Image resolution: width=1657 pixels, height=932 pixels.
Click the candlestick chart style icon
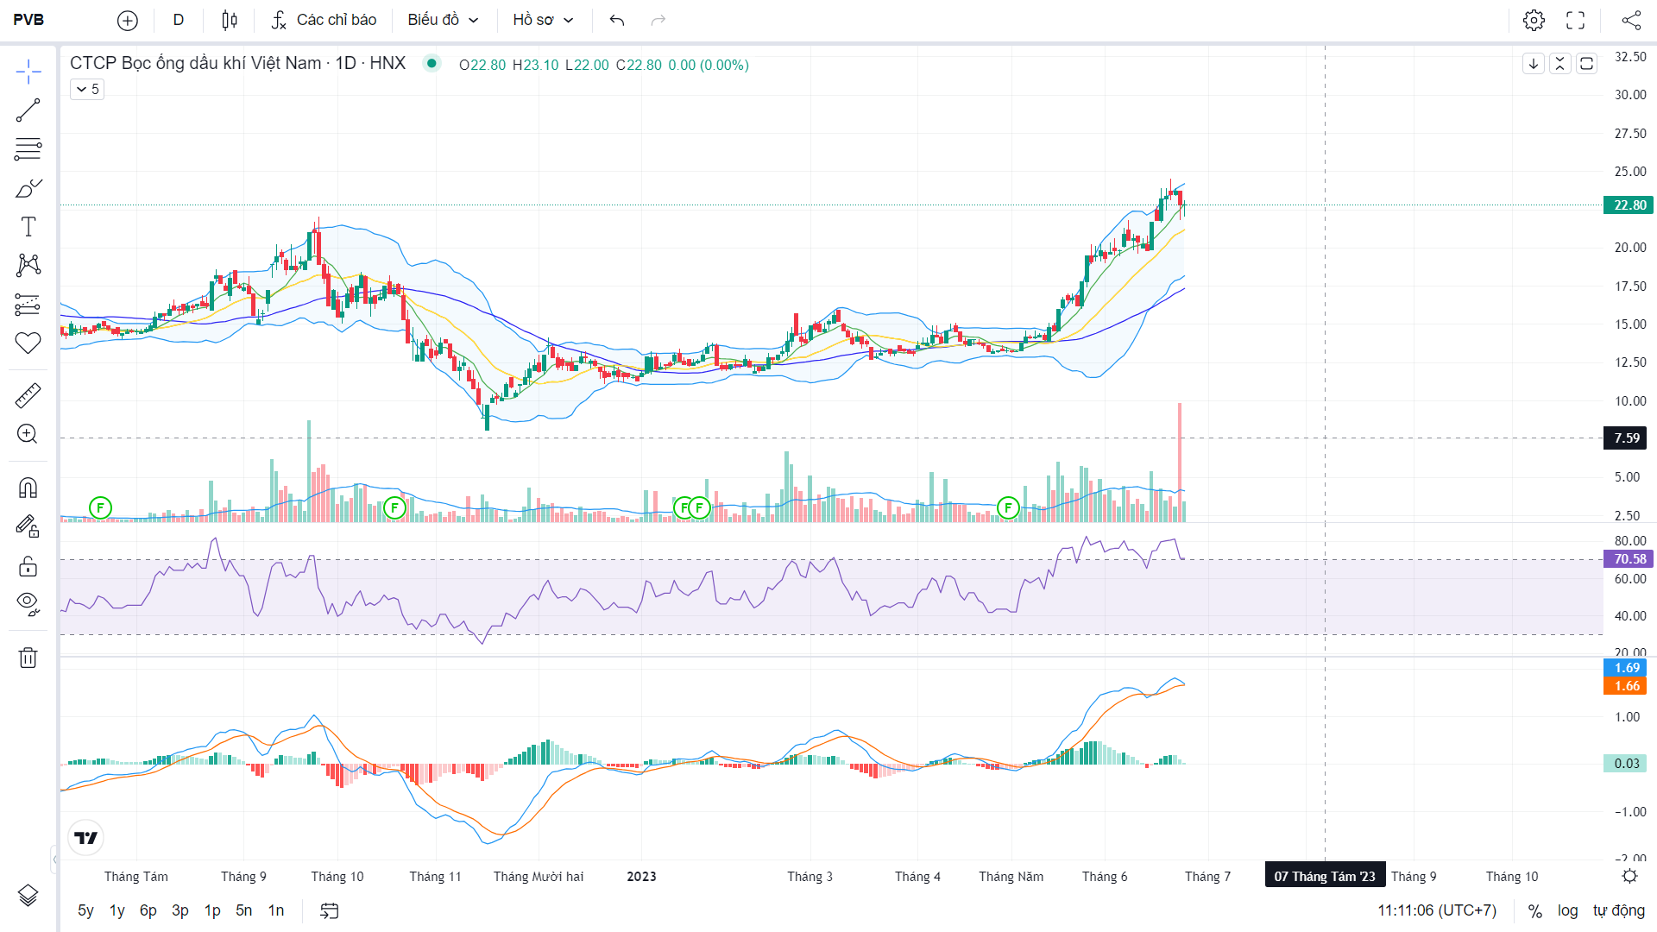(x=229, y=20)
